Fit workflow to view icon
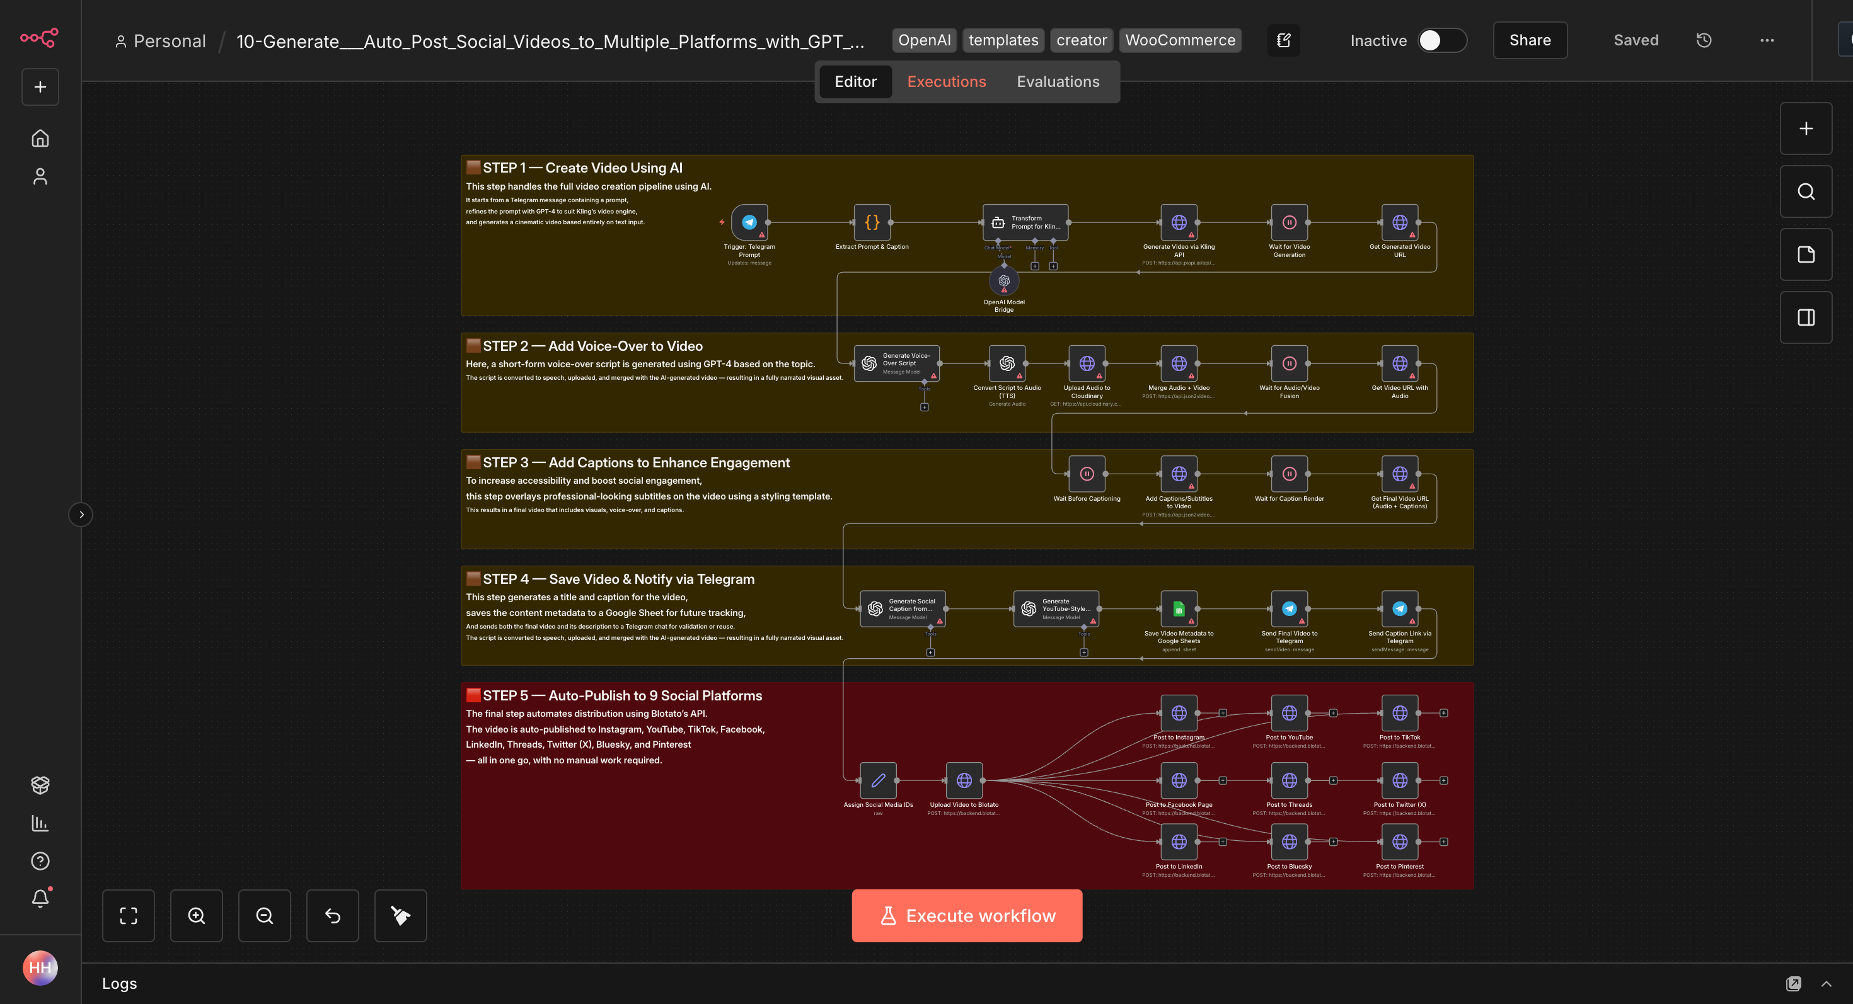The width and height of the screenshot is (1853, 1004). 128,916
